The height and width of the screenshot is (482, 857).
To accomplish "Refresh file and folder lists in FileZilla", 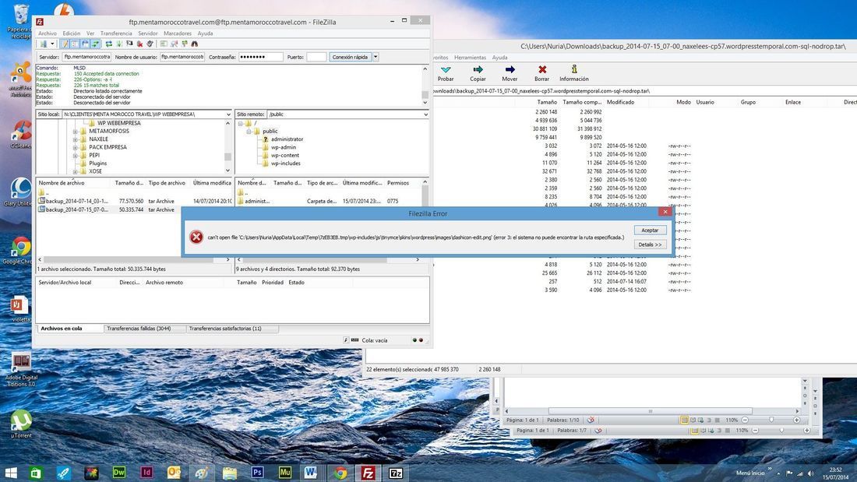I will click(x=109, y=44).
